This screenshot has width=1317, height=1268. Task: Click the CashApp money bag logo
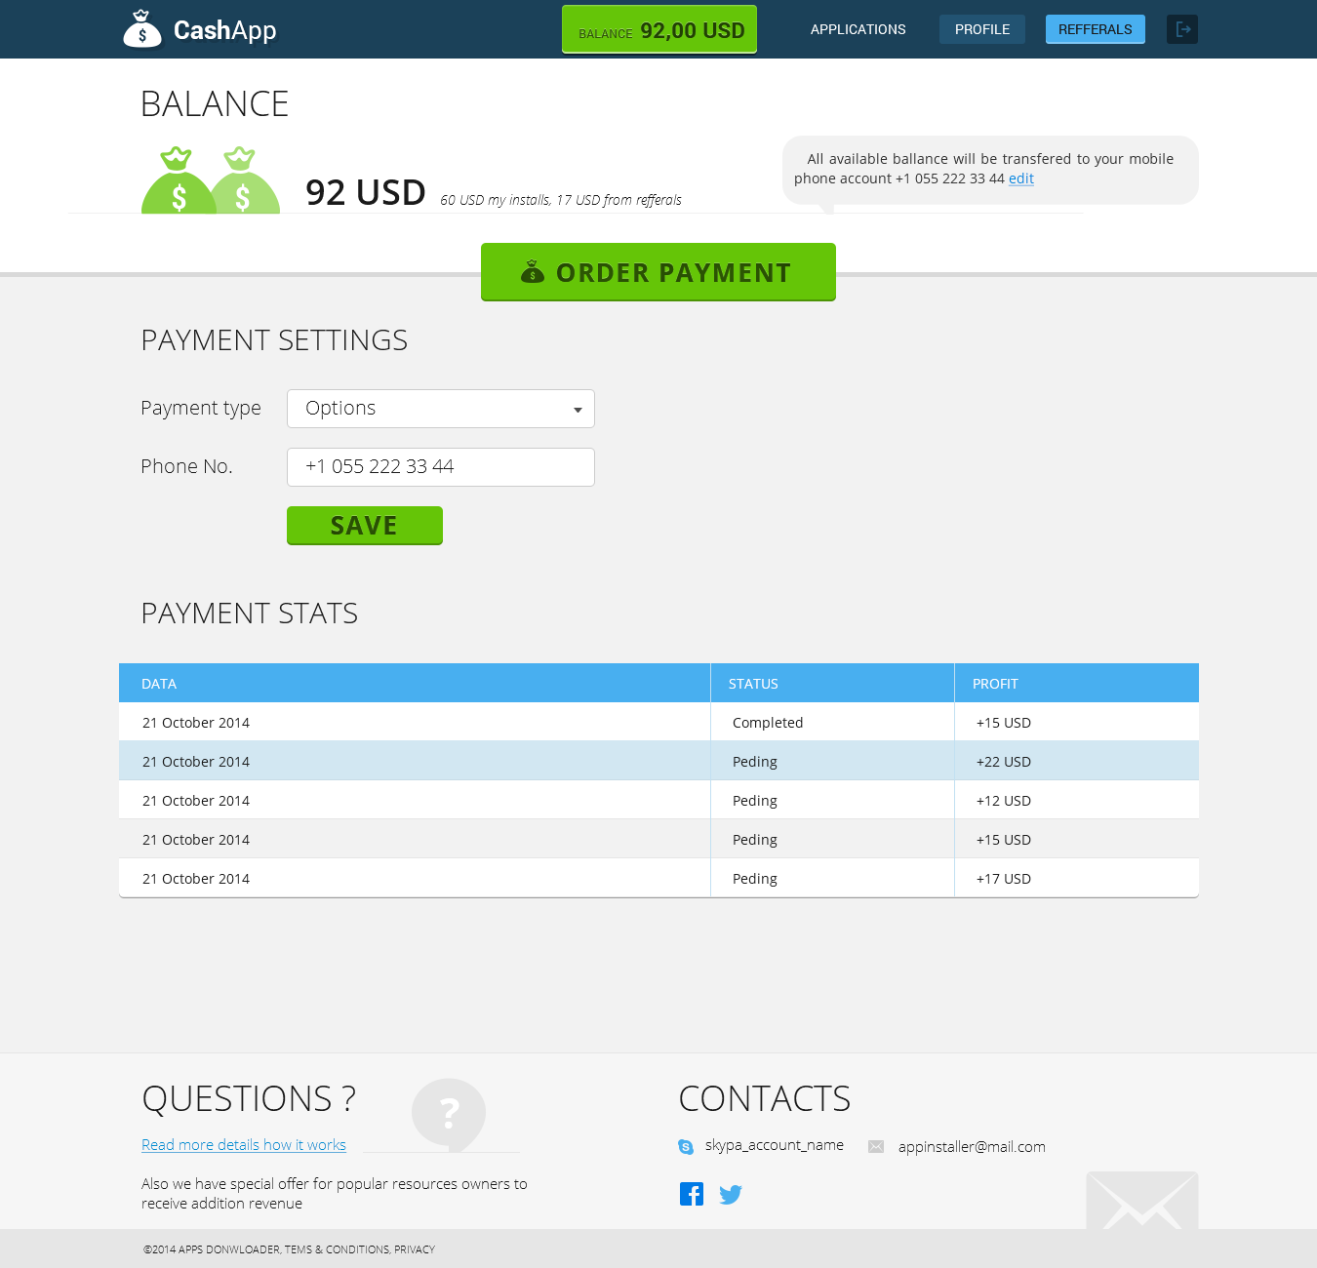142,28
